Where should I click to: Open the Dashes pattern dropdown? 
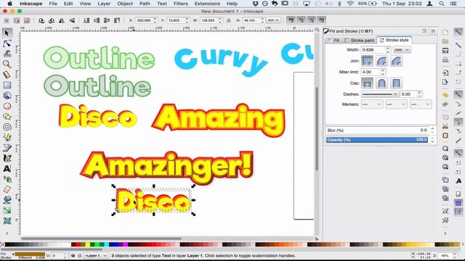coord(379,94)
